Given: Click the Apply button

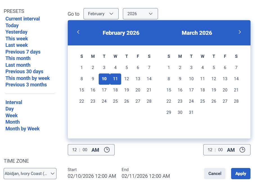Looking at the screenshot, I should pyautogui.click(x=240, y=174).
